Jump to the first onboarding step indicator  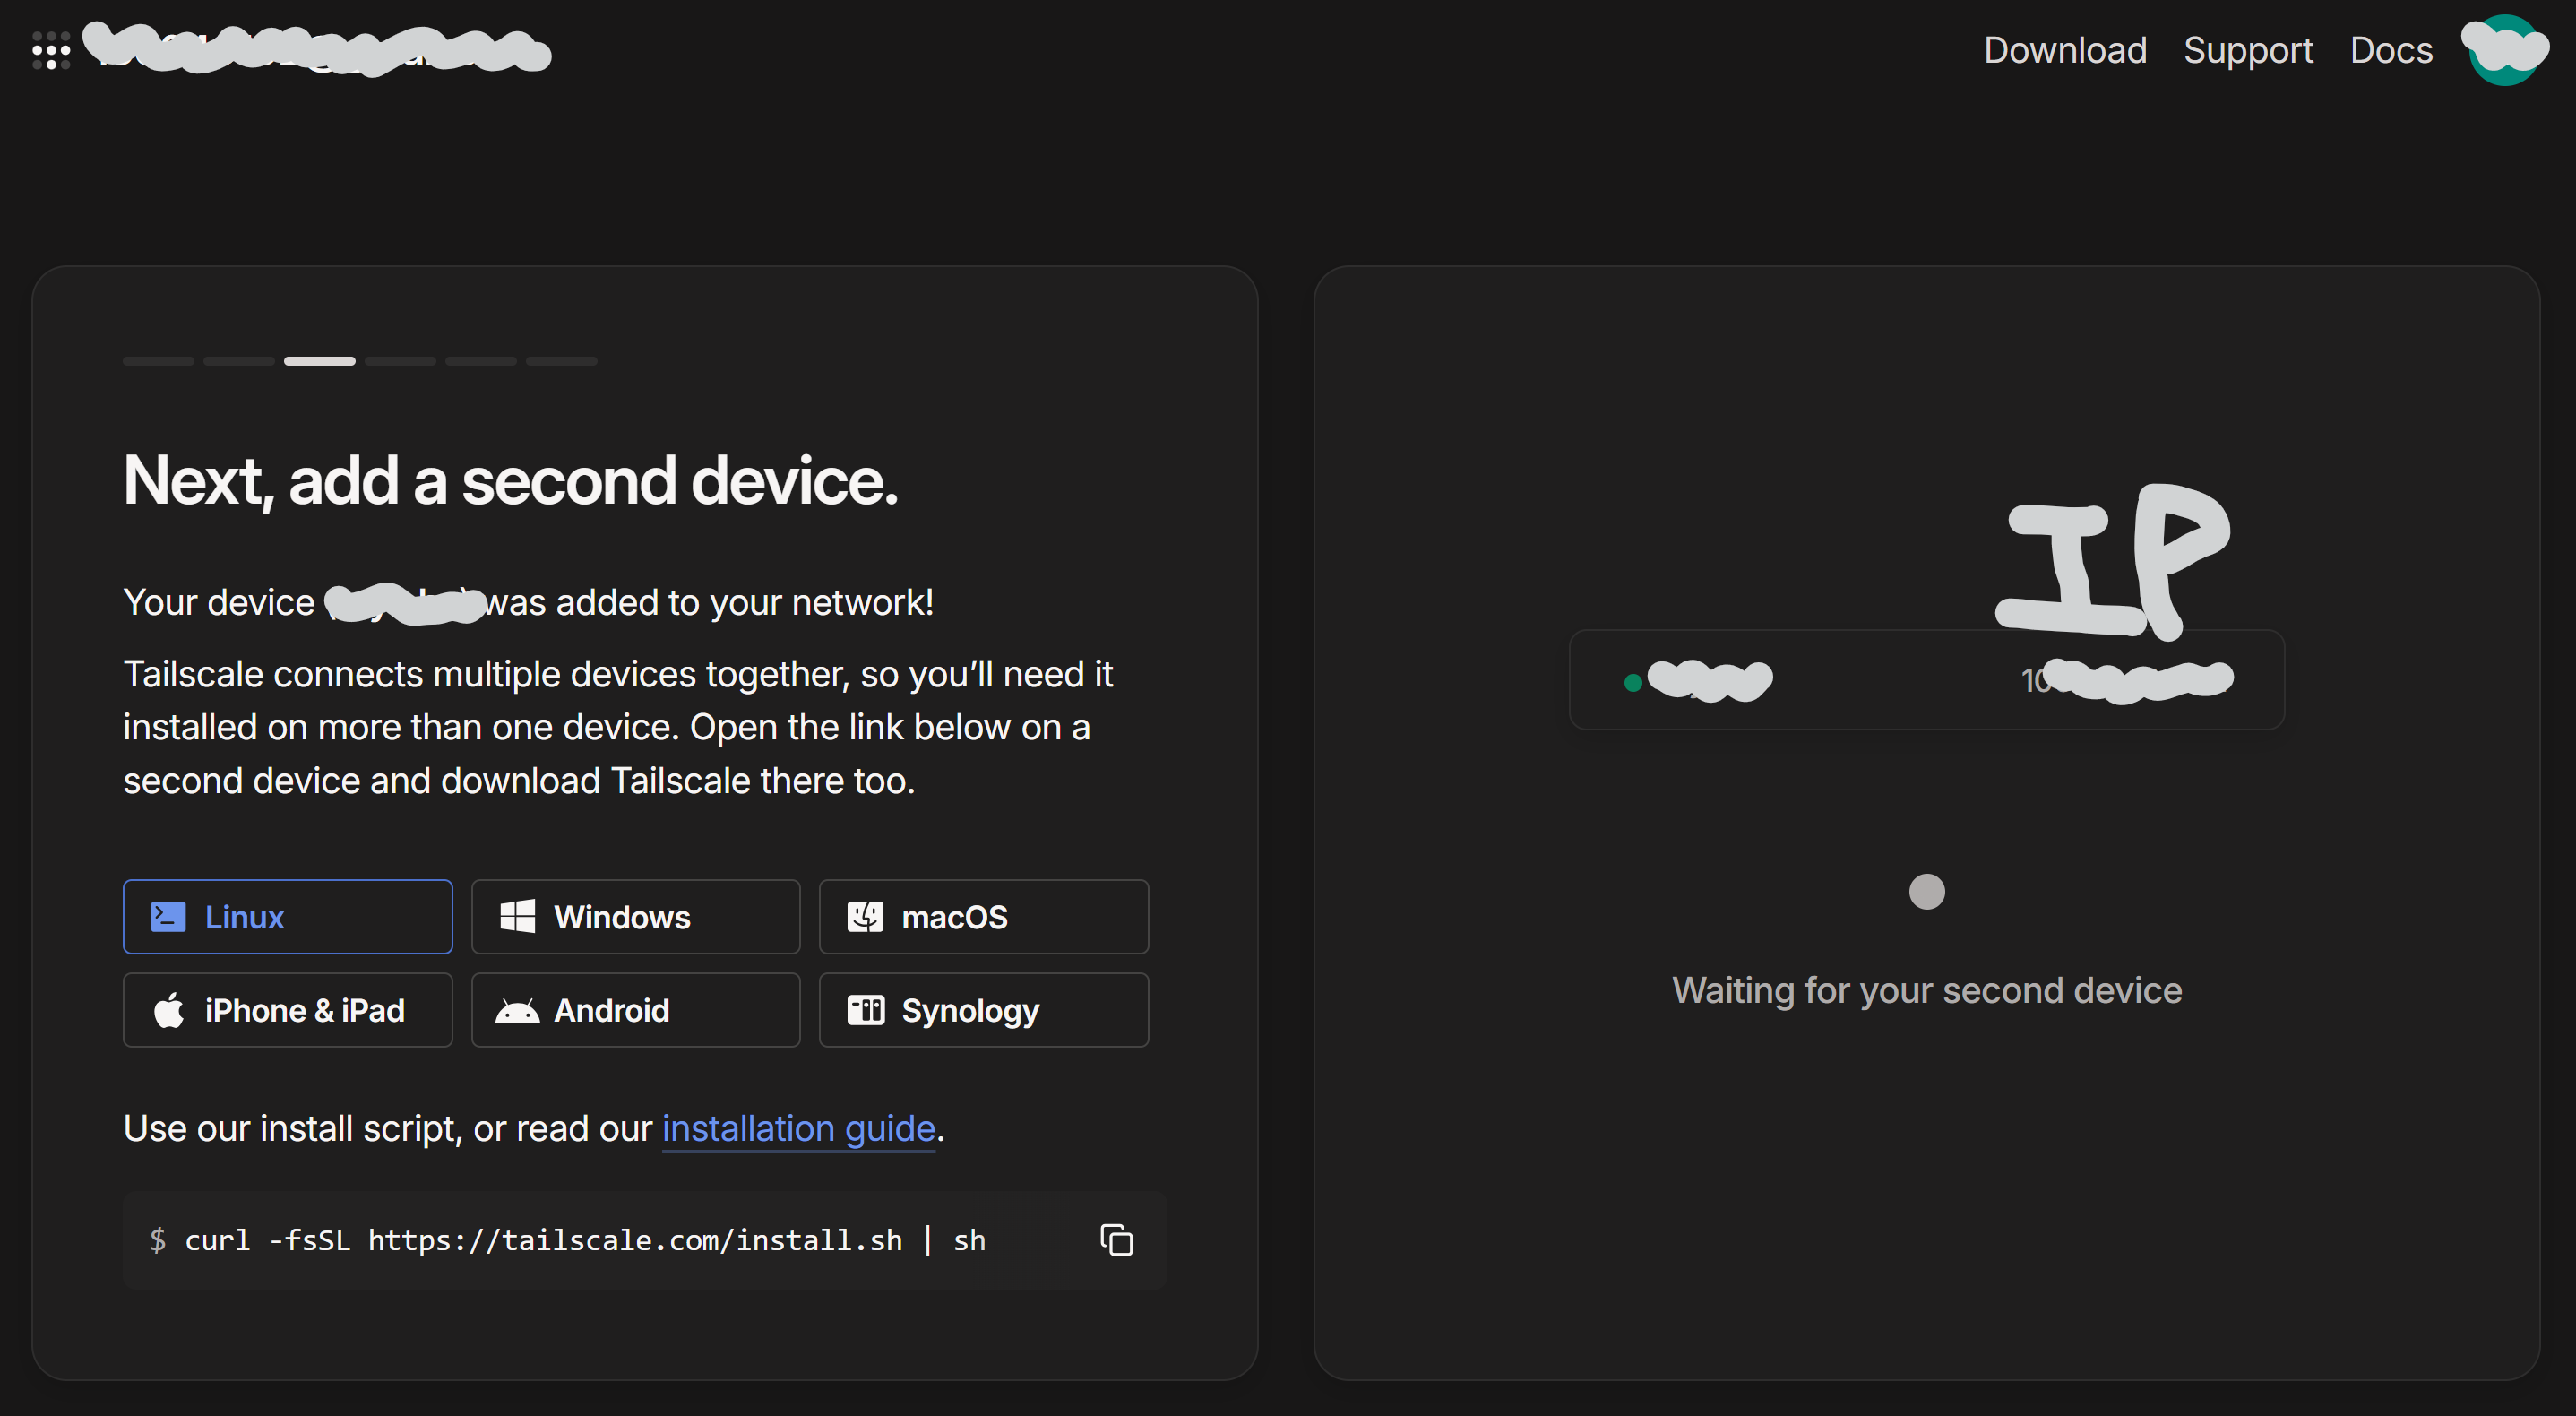point(158,361)
